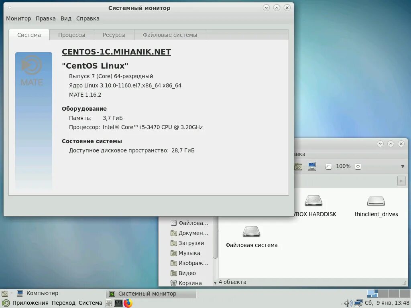411x308 pixels.
Task: Switch to Системный монитор taskbar button
Action: [x=151, y=294]
